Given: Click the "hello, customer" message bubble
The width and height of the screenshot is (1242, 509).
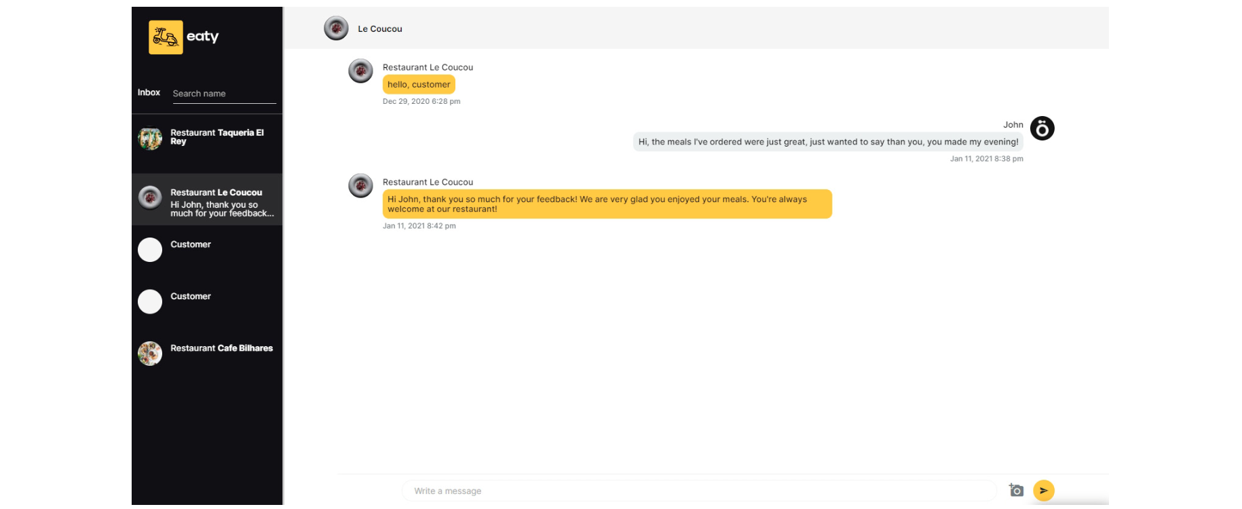Looking at the screenshot, I should tap(419, 85).
